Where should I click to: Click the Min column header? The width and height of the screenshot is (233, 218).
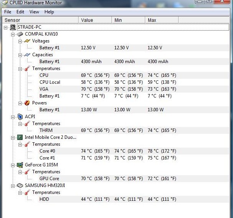click(x=128, y=20)
